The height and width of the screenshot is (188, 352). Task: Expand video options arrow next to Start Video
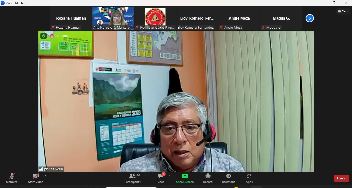click(x=45, y=176)
